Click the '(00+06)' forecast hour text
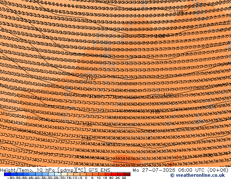 click(218, 170)
